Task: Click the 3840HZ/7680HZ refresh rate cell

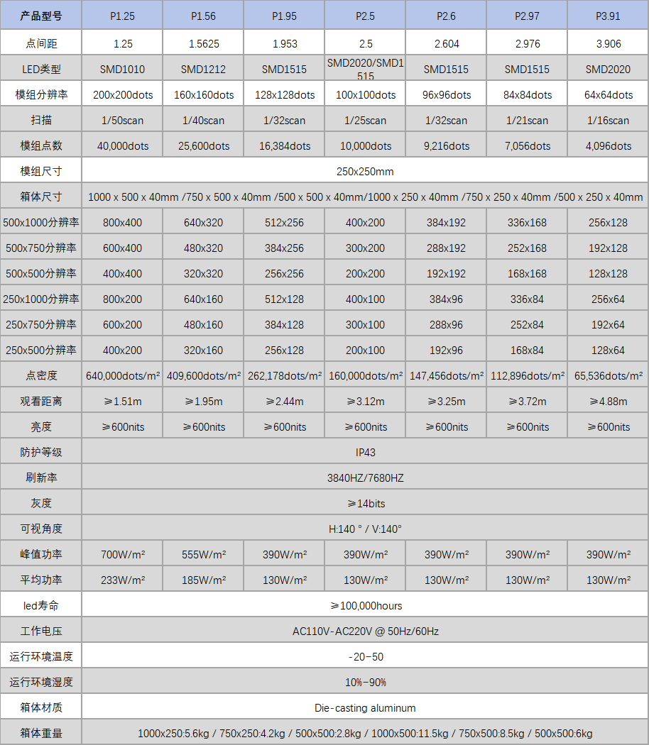Action: coord(365,478)
